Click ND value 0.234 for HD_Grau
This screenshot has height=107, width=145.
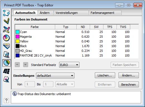click(x=85, y=51)
